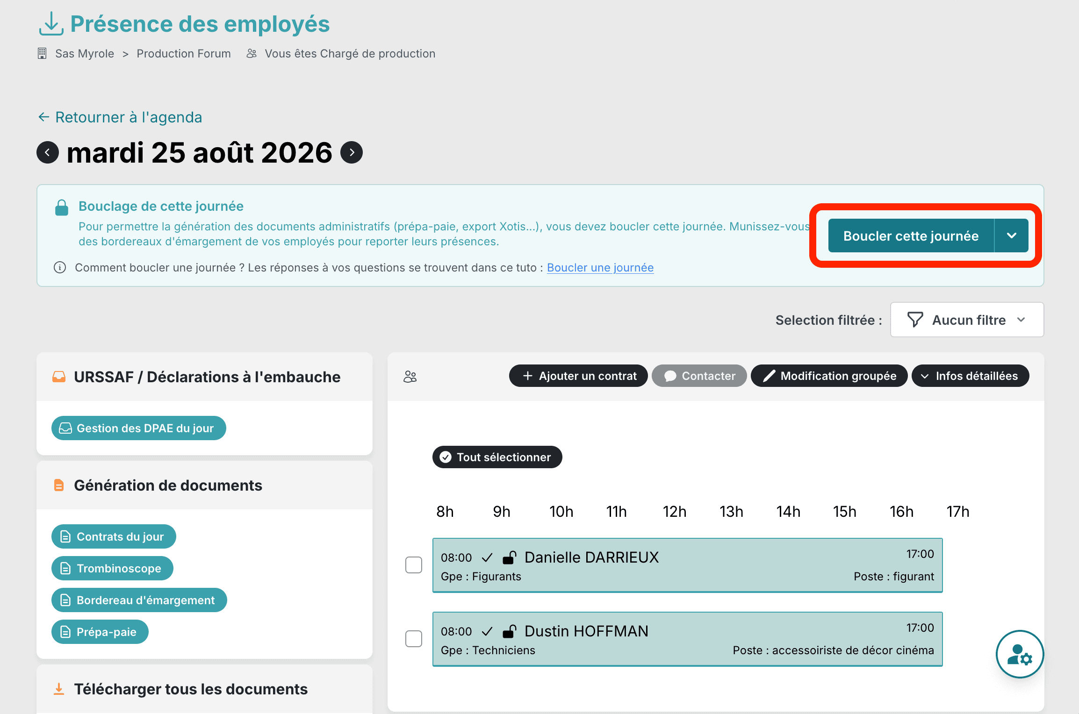Open Gestion des DPAE du jour
The height and width of the screenshot is (714, 1079).
click(x=139, y=428)
